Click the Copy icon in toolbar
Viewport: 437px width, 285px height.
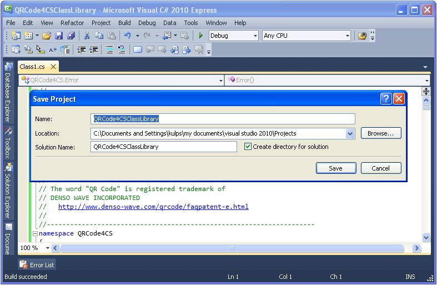pyautogui.click(x=99, y=36)
